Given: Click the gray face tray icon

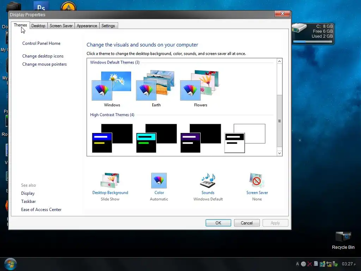Looking at the screenshot, I should (x=304, y=264).
